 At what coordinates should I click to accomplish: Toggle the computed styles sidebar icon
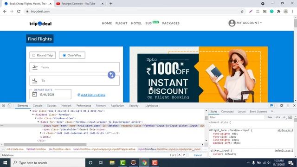(x=290, y=117)
